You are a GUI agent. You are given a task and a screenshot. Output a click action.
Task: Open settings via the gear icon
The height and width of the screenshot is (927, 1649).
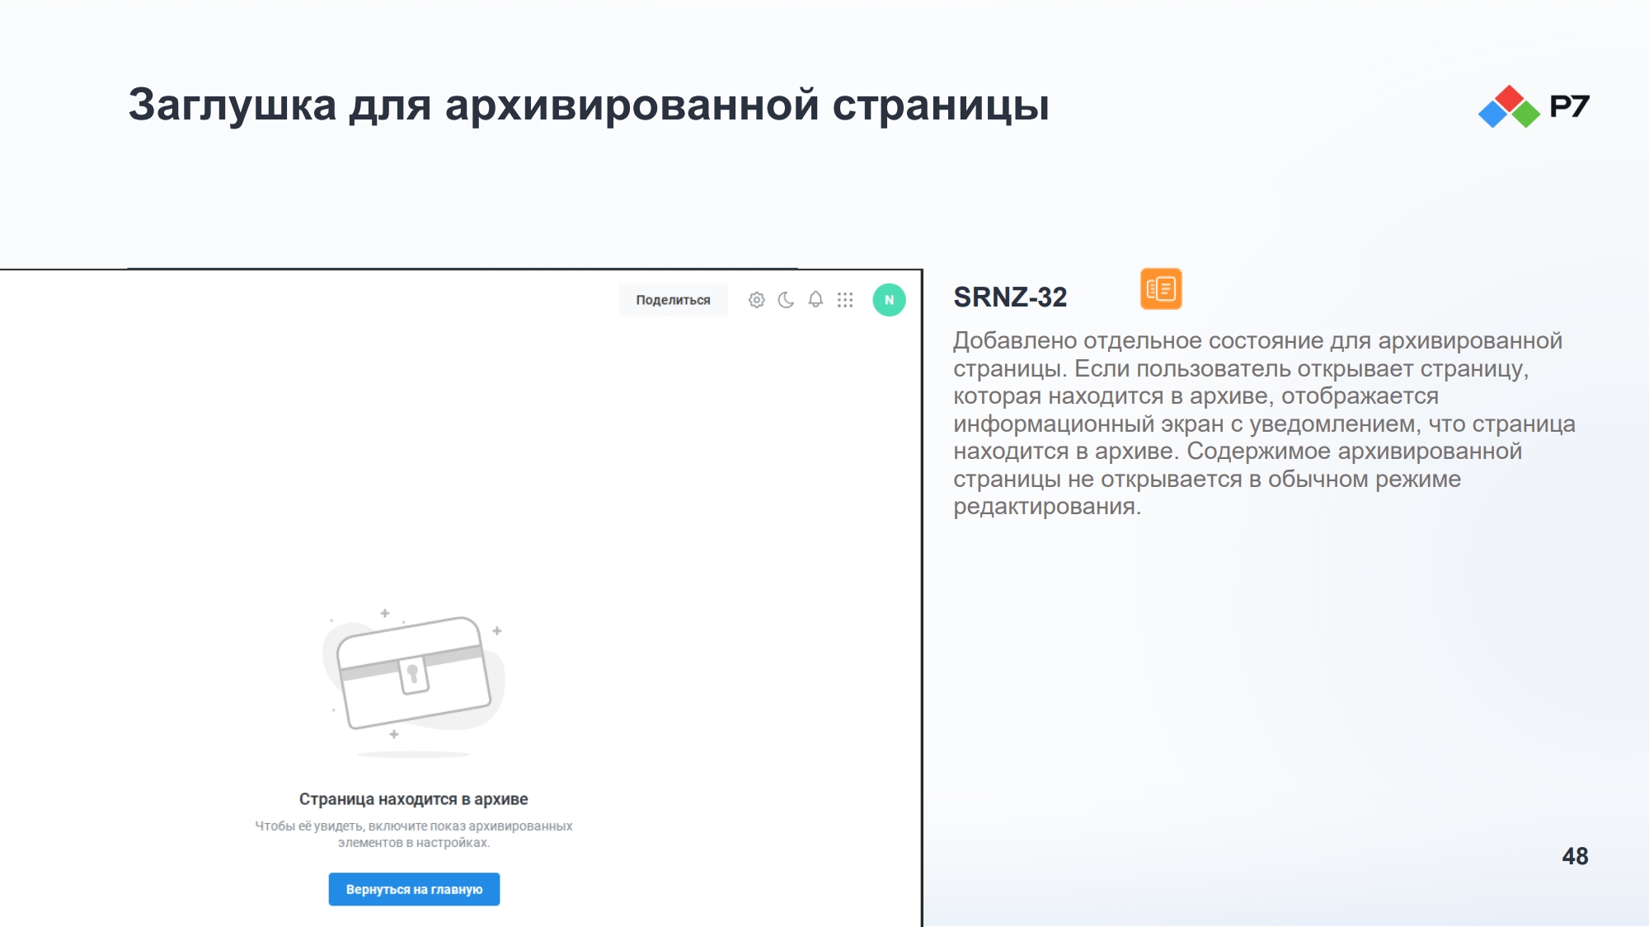(756, 300)
